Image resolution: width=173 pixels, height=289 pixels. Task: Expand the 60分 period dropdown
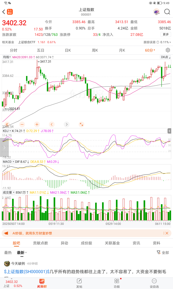click(x=150, y=50)
